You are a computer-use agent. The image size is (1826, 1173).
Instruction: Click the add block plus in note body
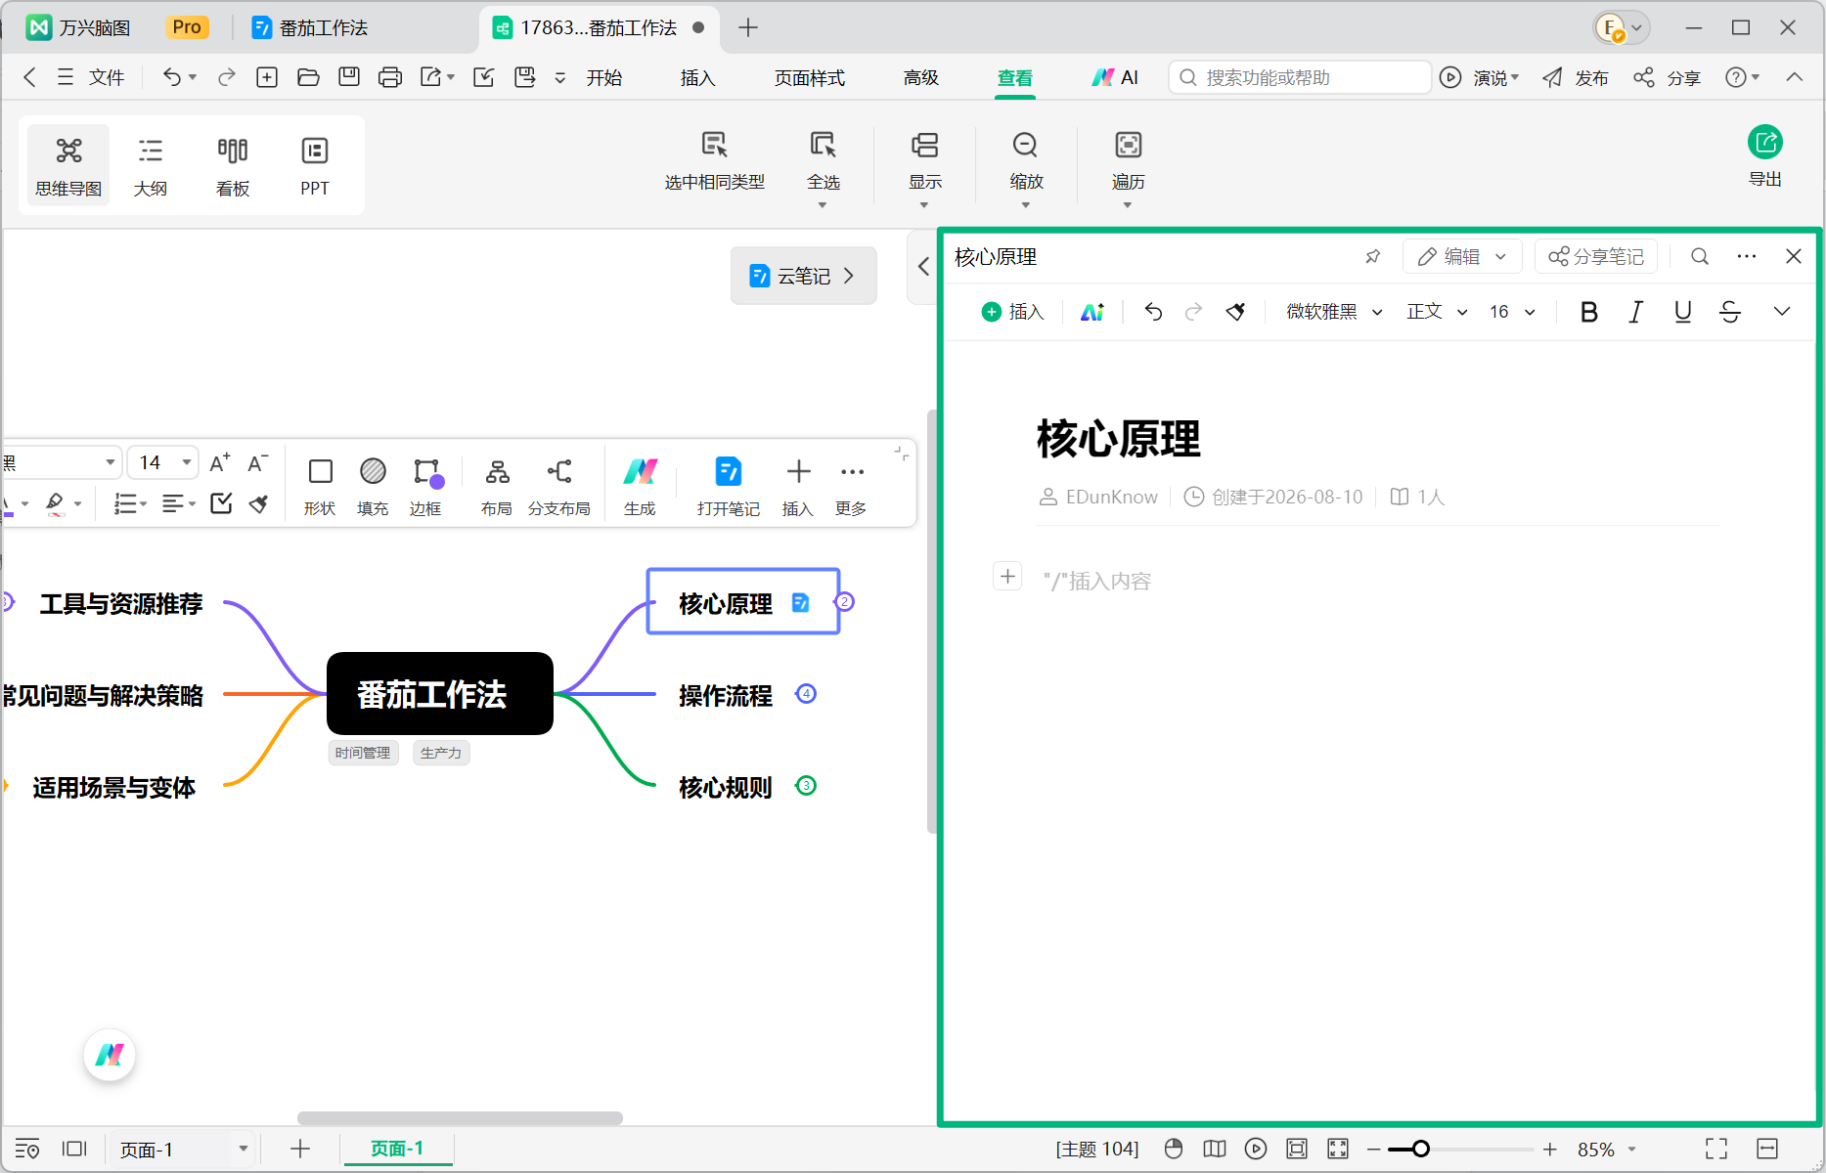point(1007,576)
